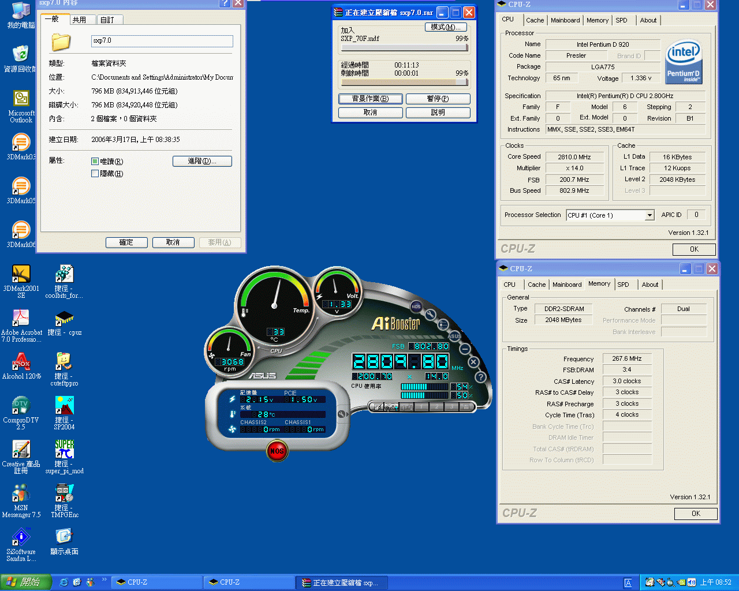Screen dimensions: 739x591
Task: Click AI Booster notepad toolbar icon
Action: coord(378,407)
